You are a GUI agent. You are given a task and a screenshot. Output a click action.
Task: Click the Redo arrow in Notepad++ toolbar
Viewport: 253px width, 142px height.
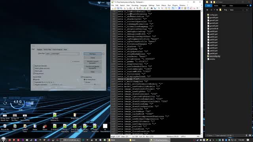tap(147, 8)
